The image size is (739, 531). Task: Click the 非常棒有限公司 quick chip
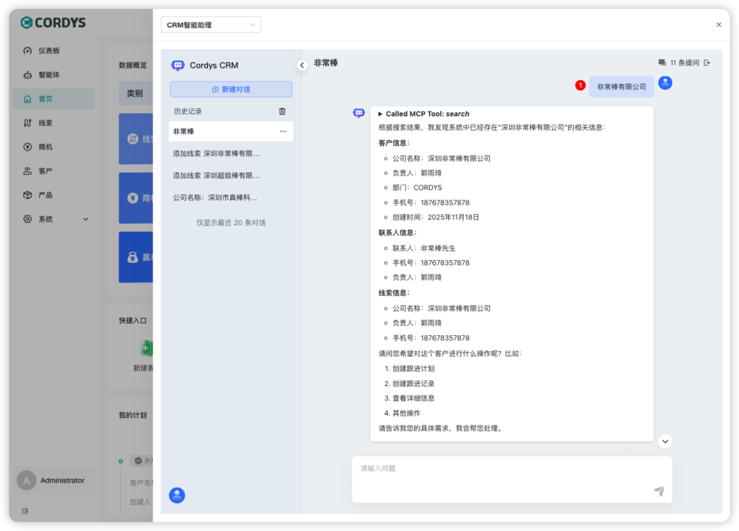[x=621, y=87]
